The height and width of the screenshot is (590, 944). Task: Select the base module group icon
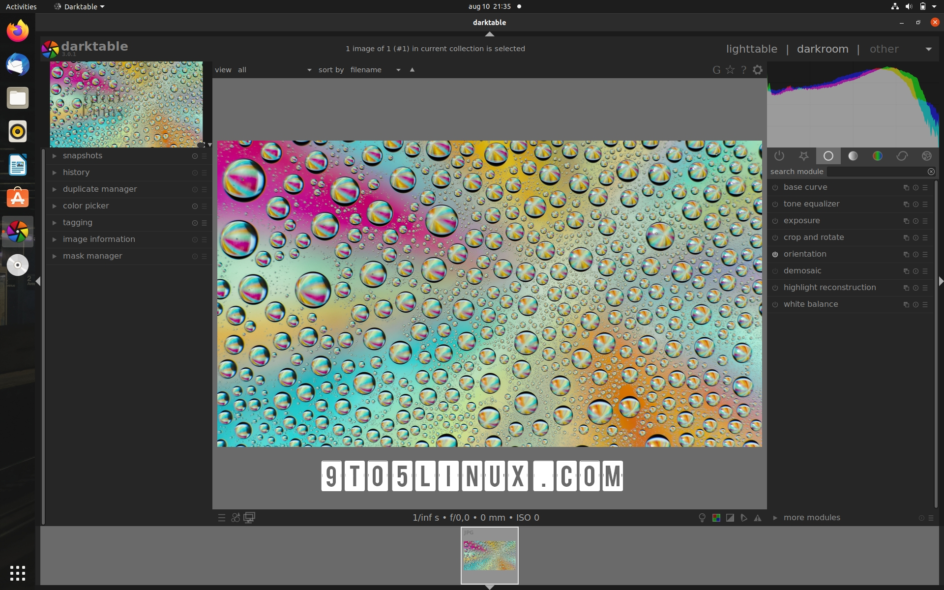point(828,156)
